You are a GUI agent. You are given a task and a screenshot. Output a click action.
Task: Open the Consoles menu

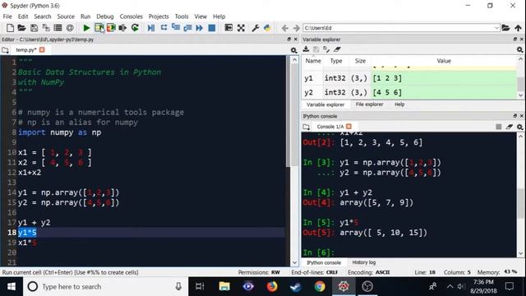click(131, 16)
